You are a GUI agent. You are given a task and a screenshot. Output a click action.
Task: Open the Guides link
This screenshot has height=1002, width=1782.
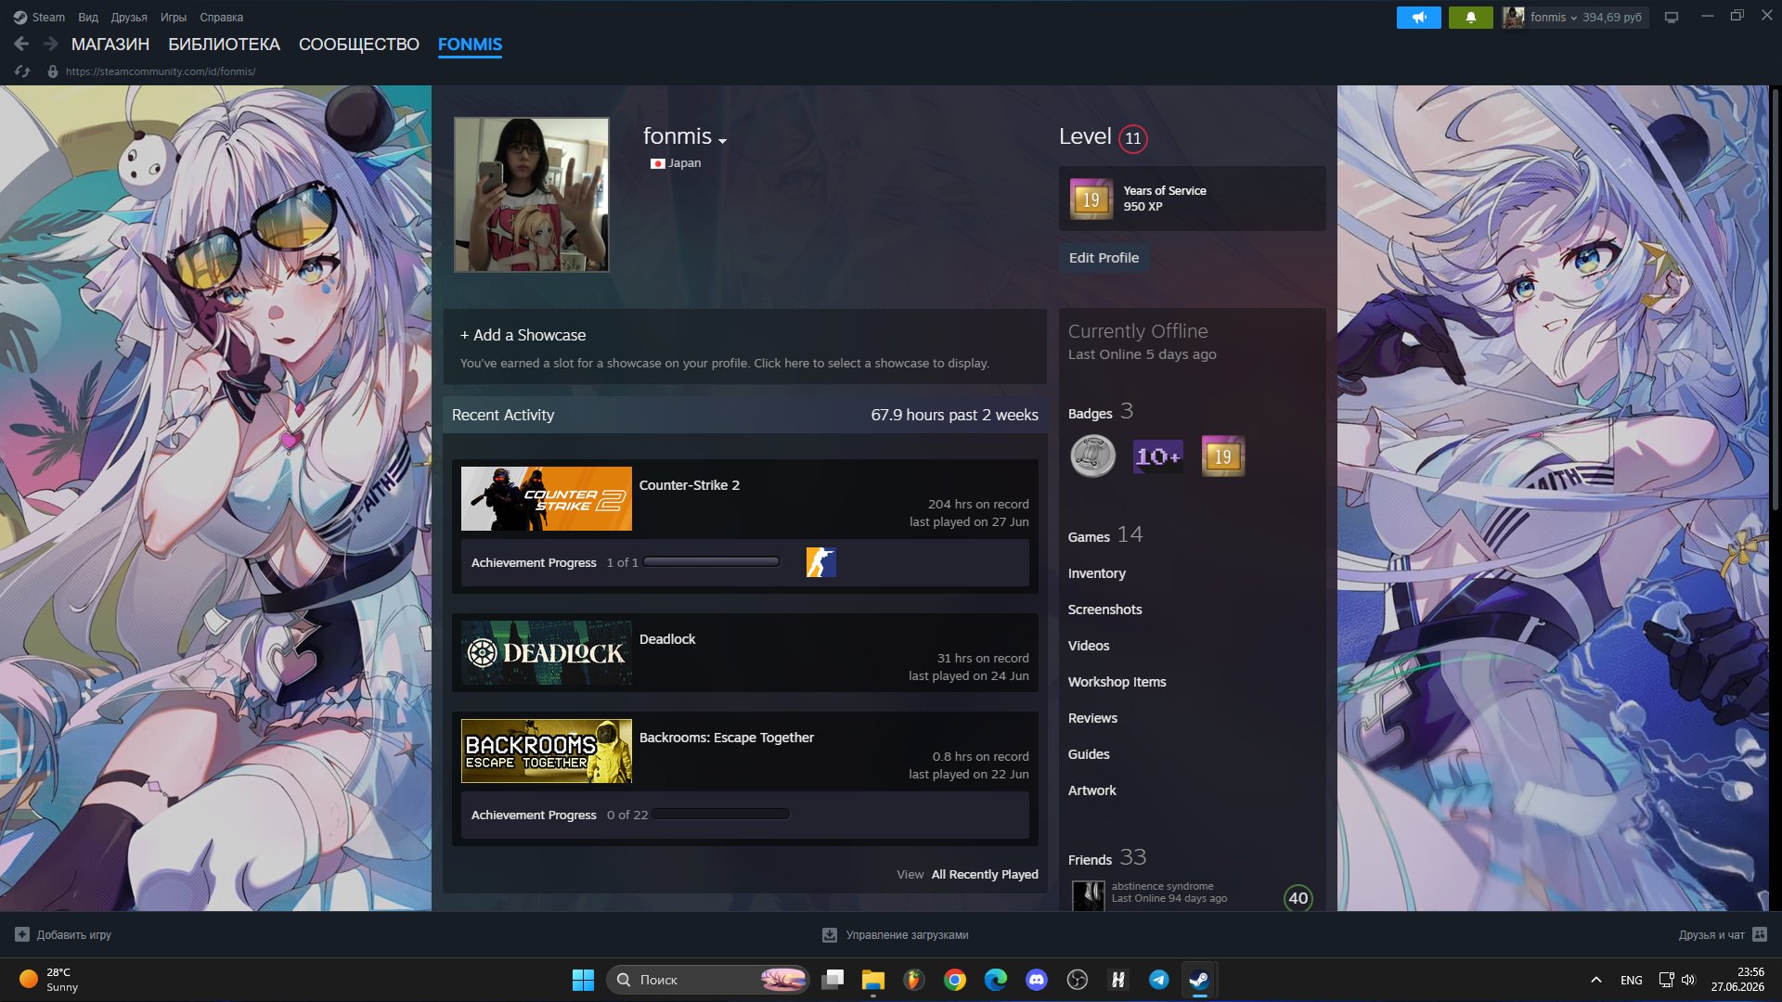click(1088, 754)
